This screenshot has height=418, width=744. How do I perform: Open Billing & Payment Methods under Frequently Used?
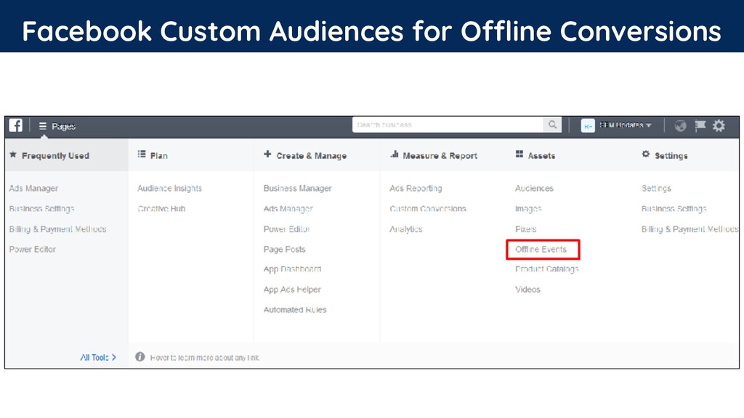point(58,229)
